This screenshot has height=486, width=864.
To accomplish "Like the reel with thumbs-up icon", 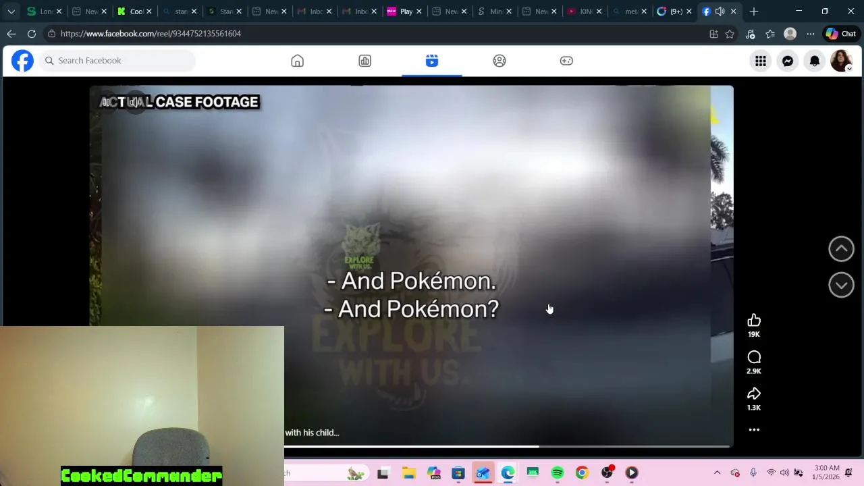I will coord(754,321).
